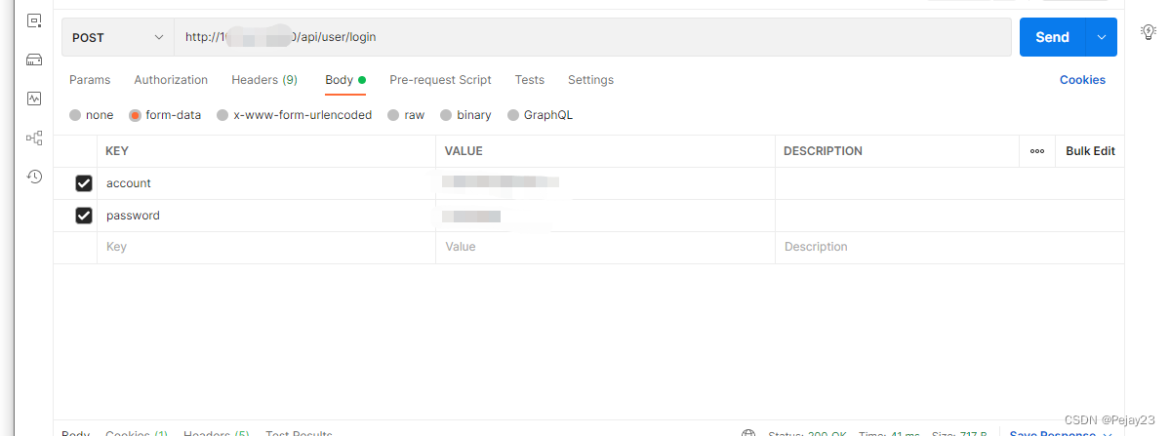The width and height of the screenshot is (1170, 436).
Task: Uncheck the account row checkbox
Action: coord(84,183)
